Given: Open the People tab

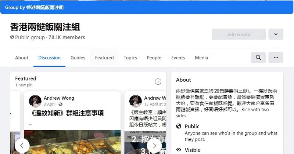Looking at the screenshot, I should click(154, 58).
